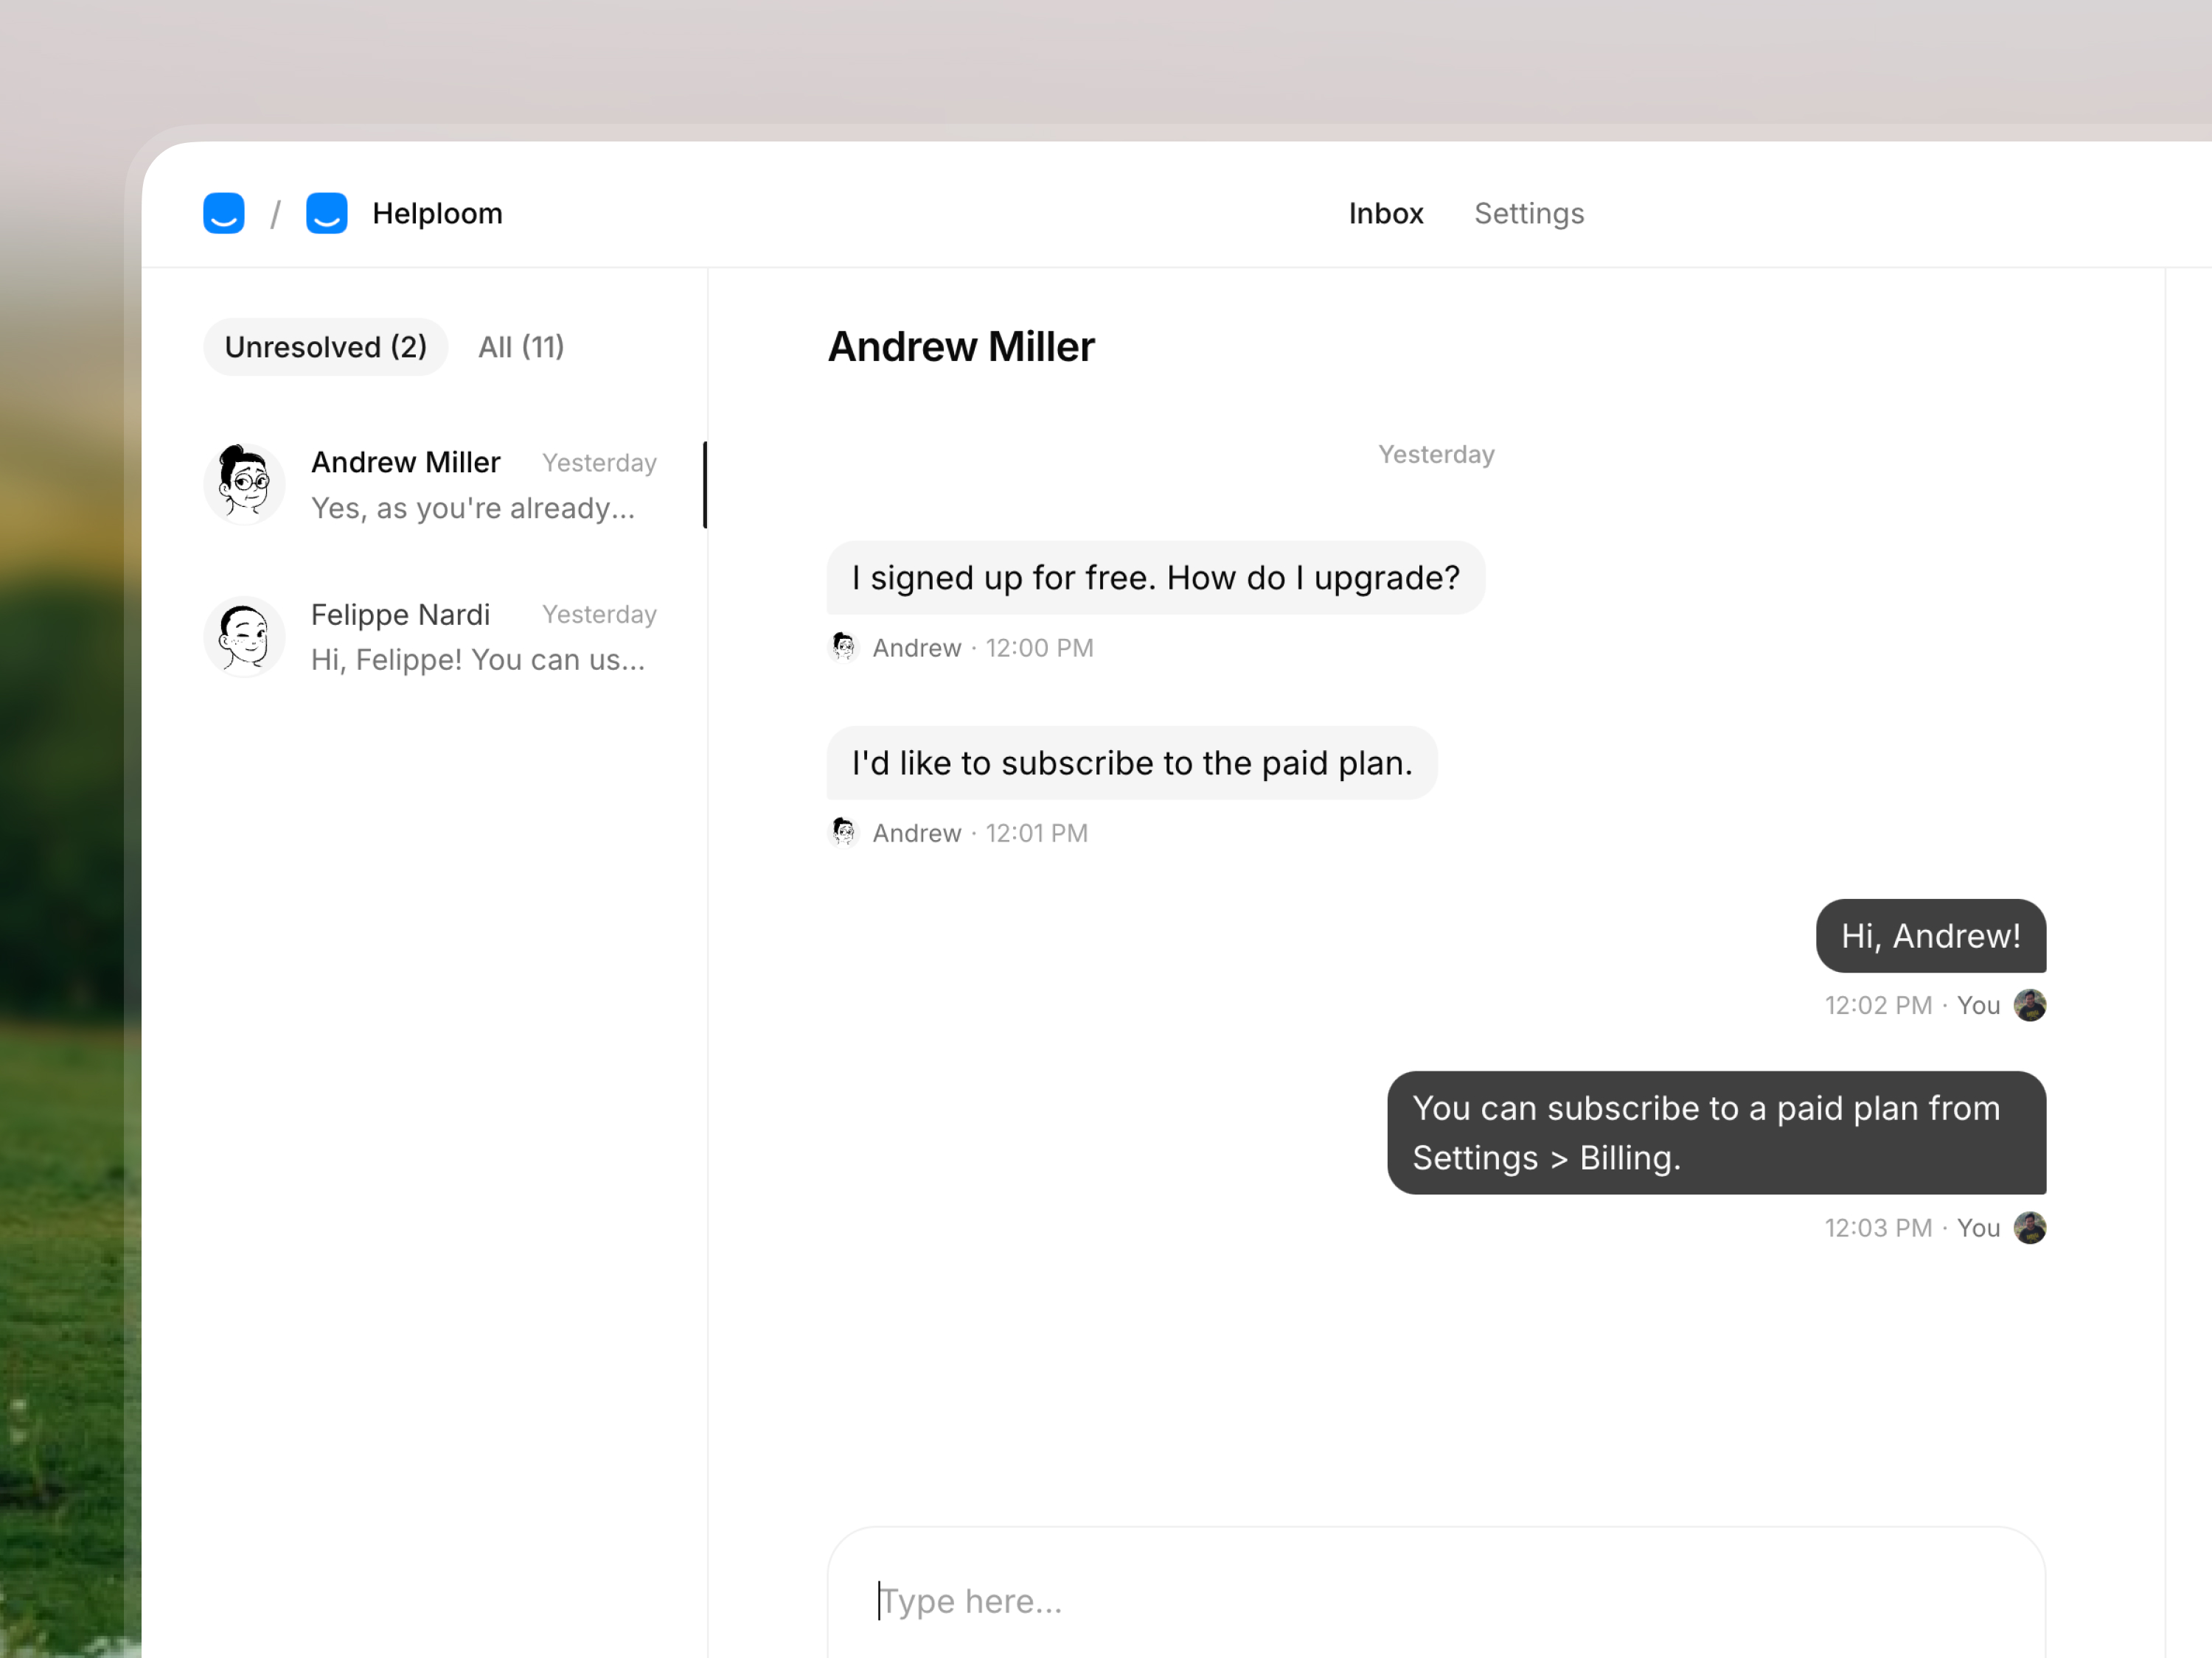Click your avatar beside the 12:03 PM timestamp
The width and height of the screenshot is (2212, 1658).
(2030, 1227)
